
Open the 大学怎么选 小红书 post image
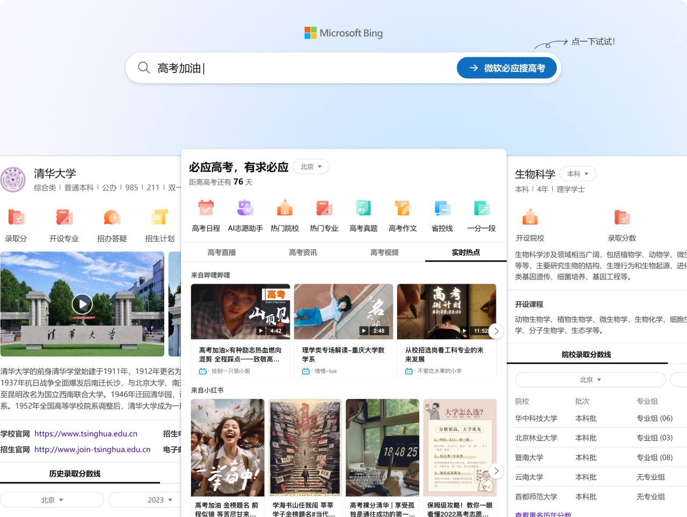coord(460,448)
